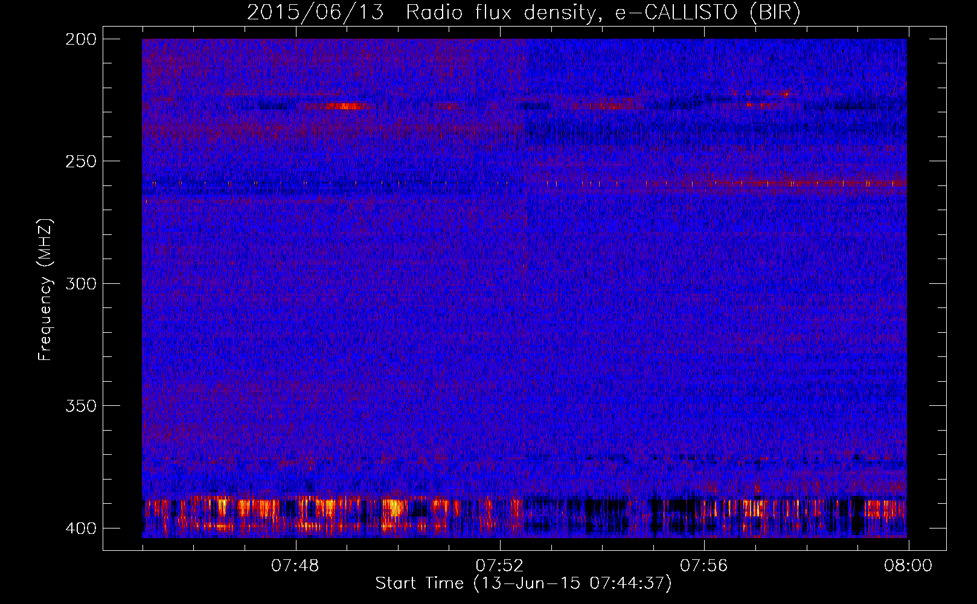
Task: Click the 300 frequency tick label
Action: click(80, 283)
